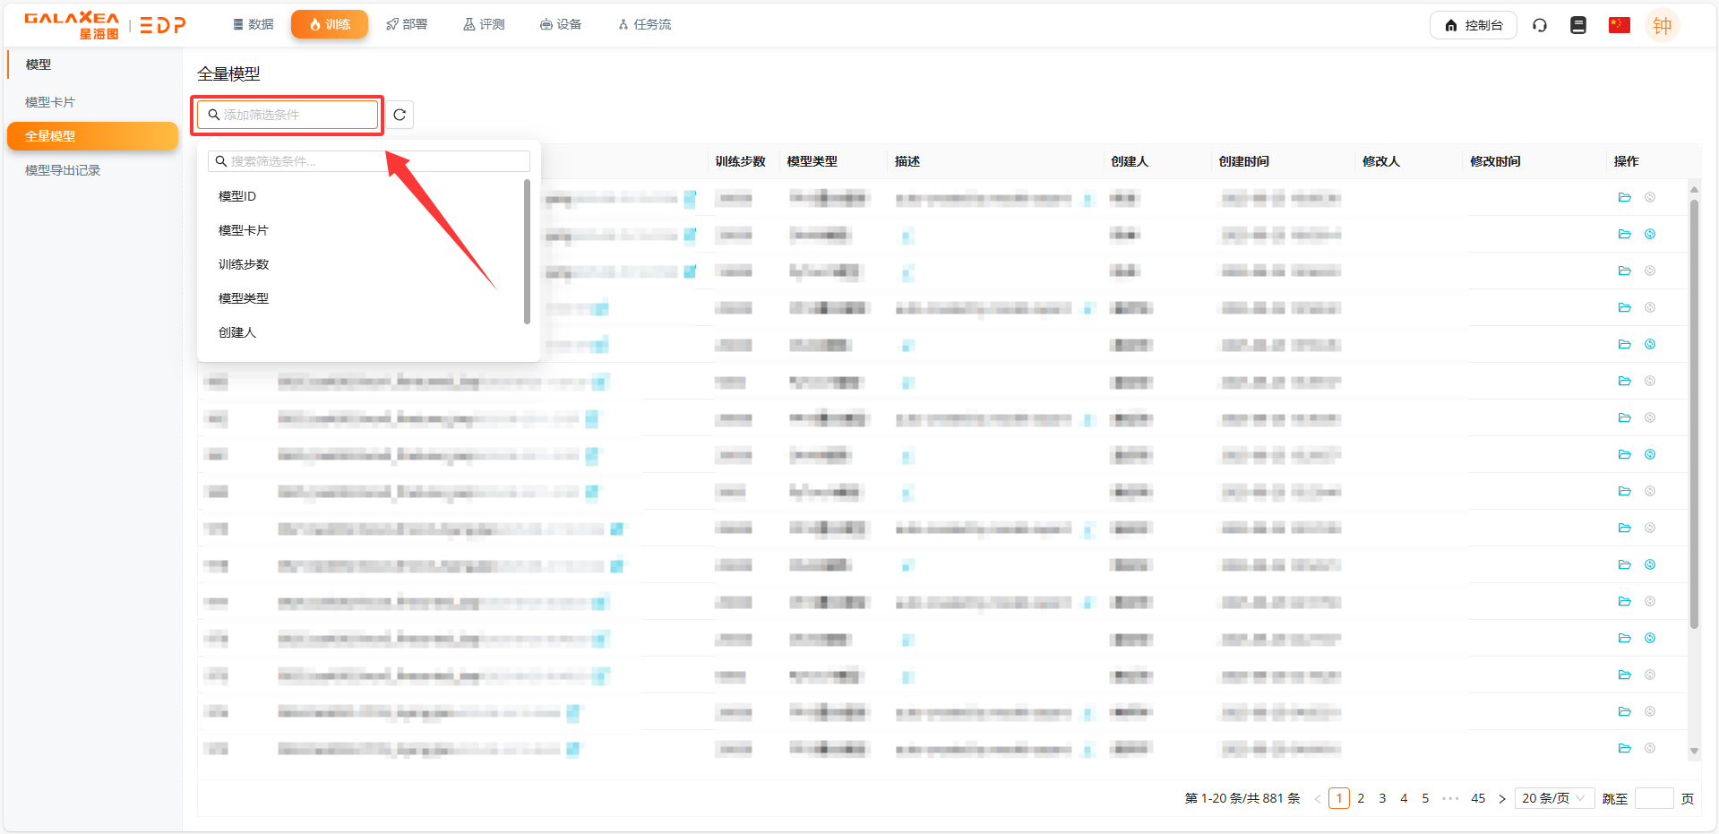
Task: Go to page 2 of the table
Action: [1361, 798]
